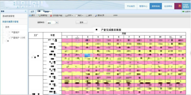The image size is (191, 95).
Task: Click the highlighted blue cell in month 3
Action: coord(87,55)
